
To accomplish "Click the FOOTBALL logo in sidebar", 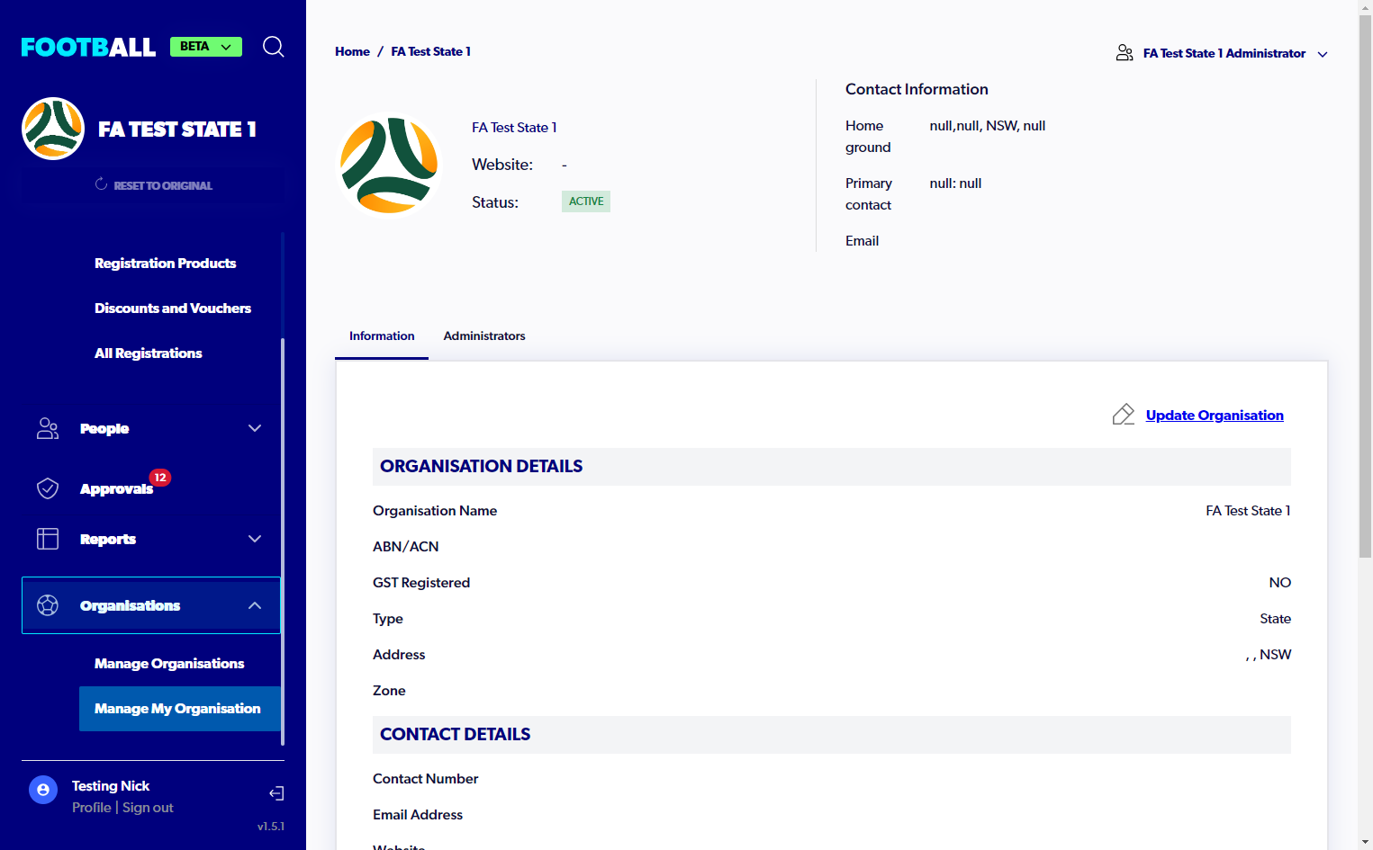I will pos(88,47).
